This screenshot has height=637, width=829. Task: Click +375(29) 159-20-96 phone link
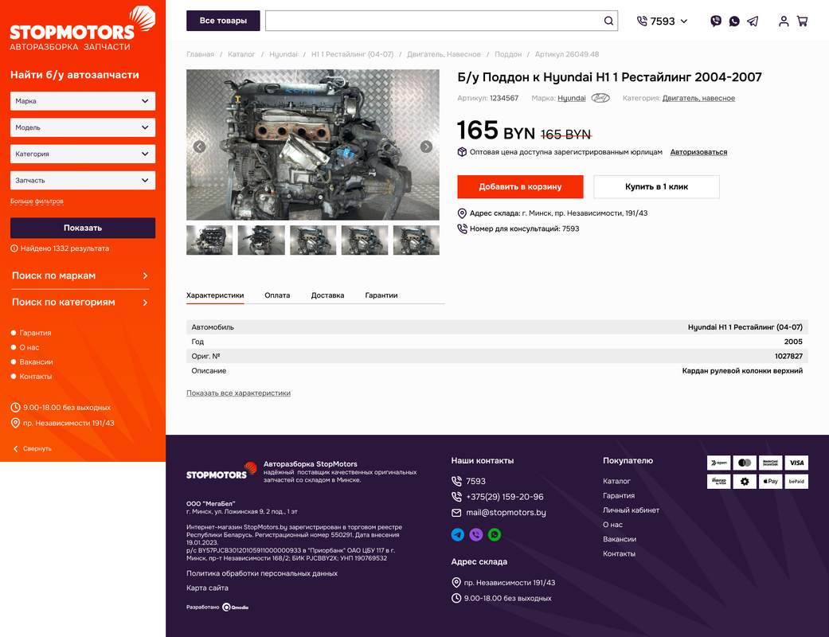click(x=504, y=497)
